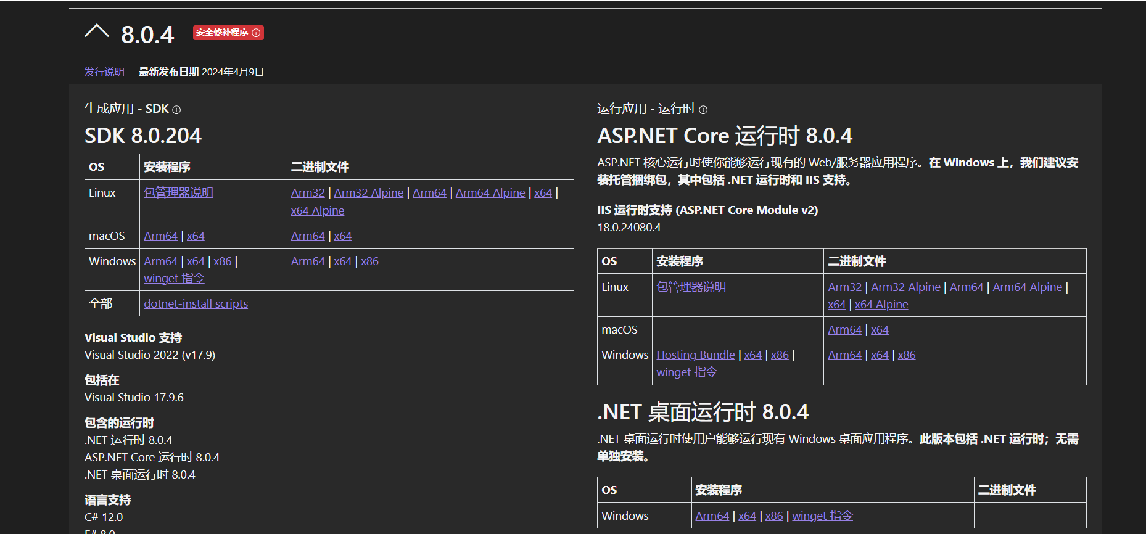Download ASP.NET Core macOS x64 binary
This screenshot has height=534, width=1146.
click(x=880, y=329)
